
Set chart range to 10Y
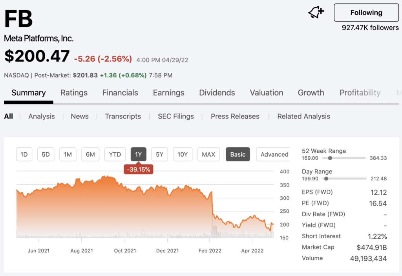pos(183,154)
